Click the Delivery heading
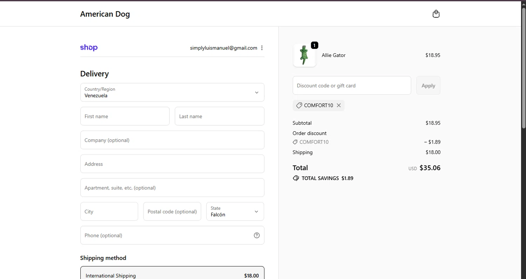526x279 pixels. (x=94, y=74)
